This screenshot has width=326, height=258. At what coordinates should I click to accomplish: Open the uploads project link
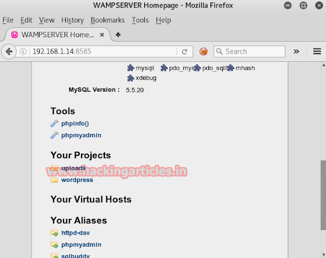pos(73,168)
